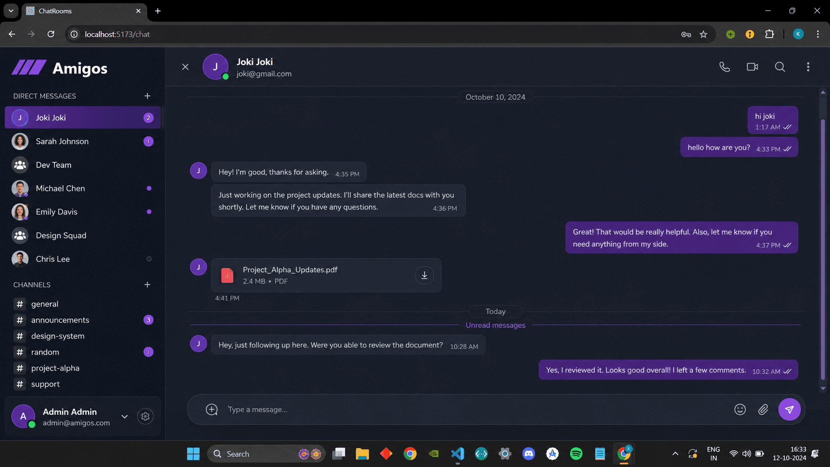
Task: Click the unread badge on announcements
Action: [x=148, y=320]
